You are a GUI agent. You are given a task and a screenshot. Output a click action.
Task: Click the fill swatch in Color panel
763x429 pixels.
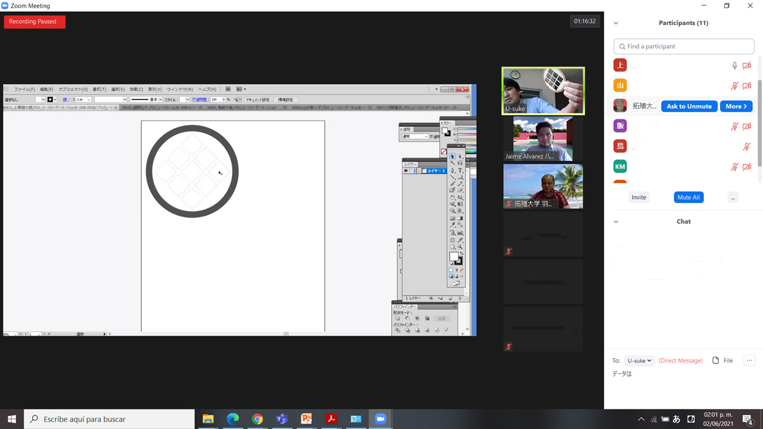tap(445, 132)
